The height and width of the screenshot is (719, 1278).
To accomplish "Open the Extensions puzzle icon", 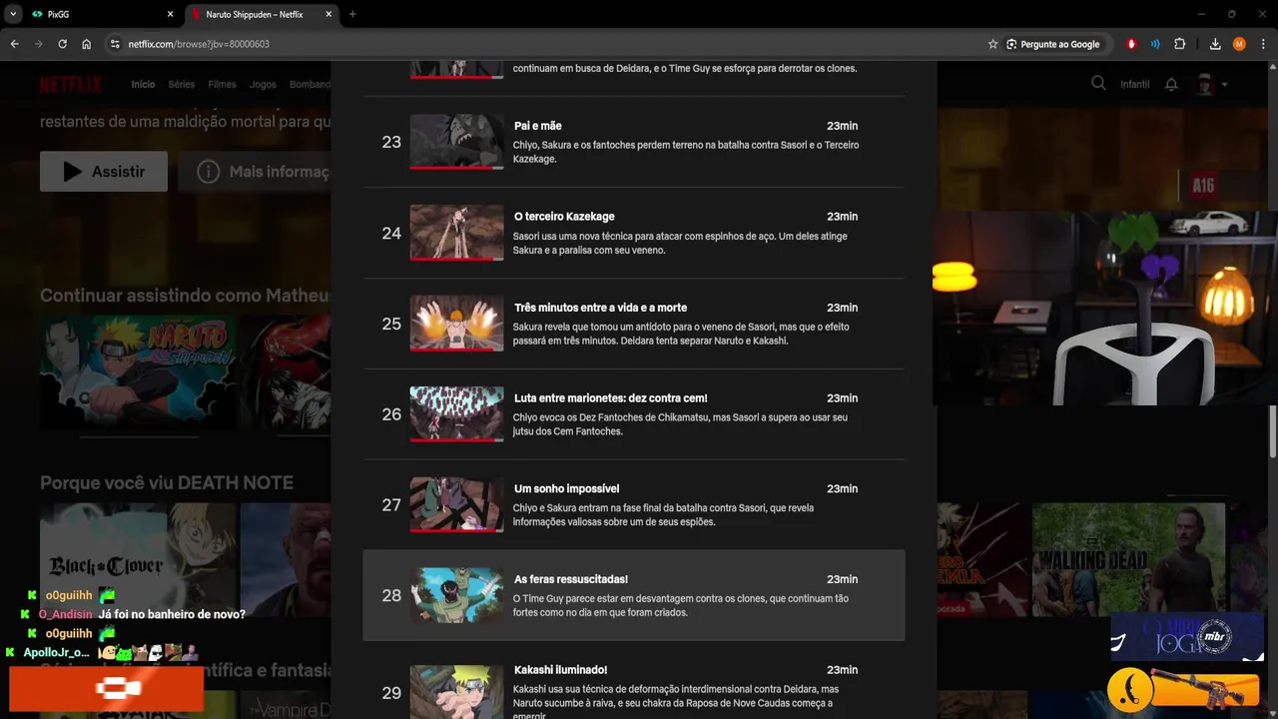I will click(1180, 44).
